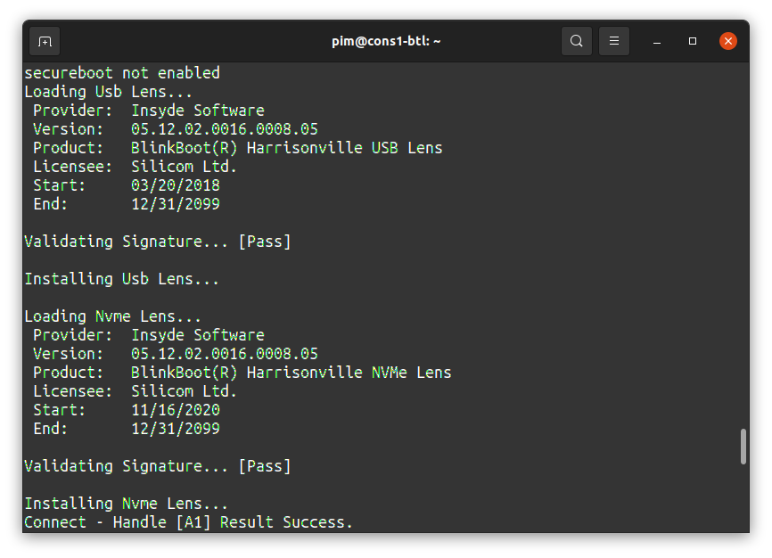Click the "Installing Usb Lens..." line

pos(121,278)
